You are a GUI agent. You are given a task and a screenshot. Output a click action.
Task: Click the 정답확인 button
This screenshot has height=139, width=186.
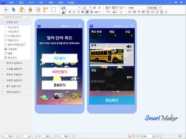112,100
